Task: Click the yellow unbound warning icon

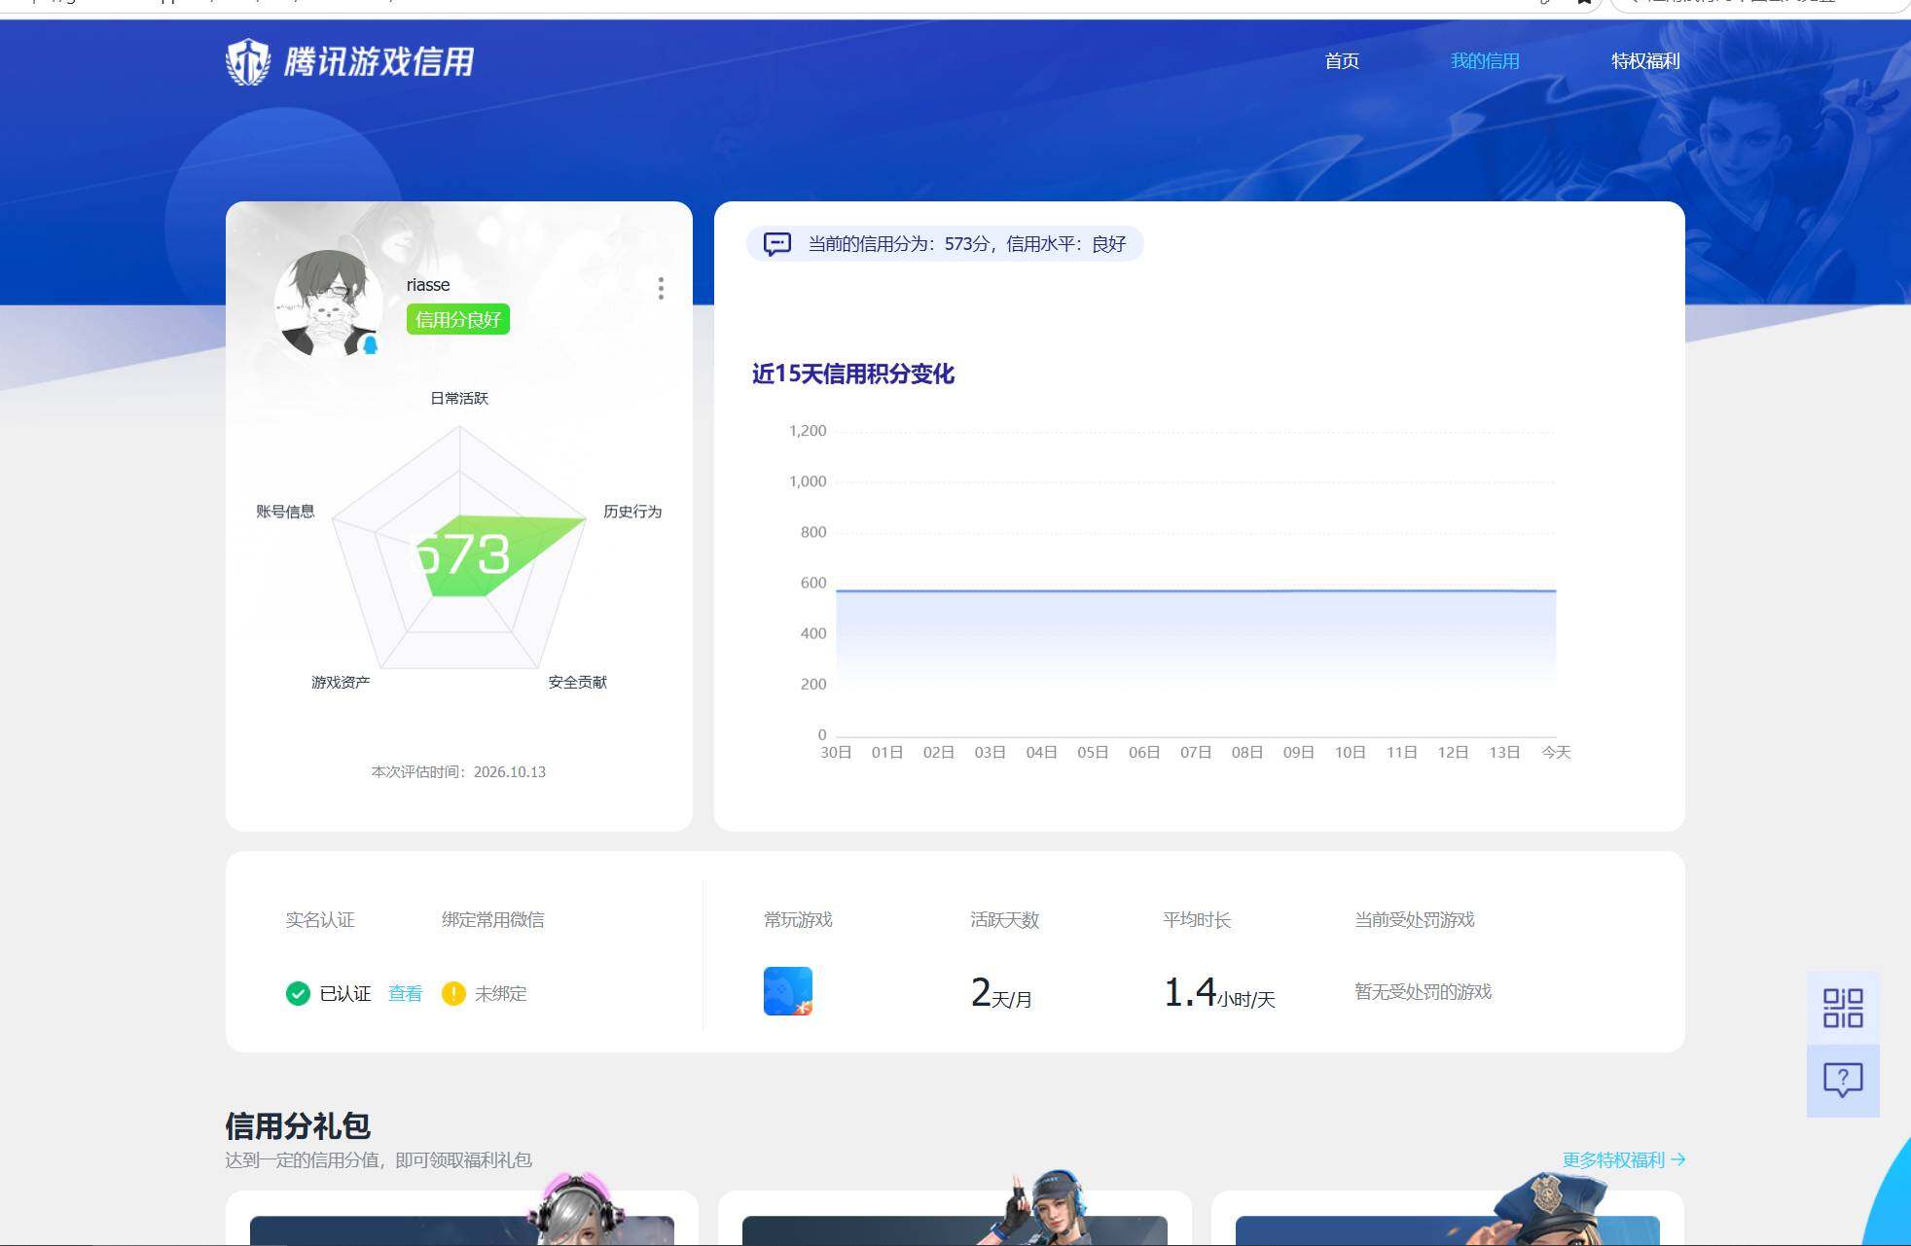Action: 453,993
